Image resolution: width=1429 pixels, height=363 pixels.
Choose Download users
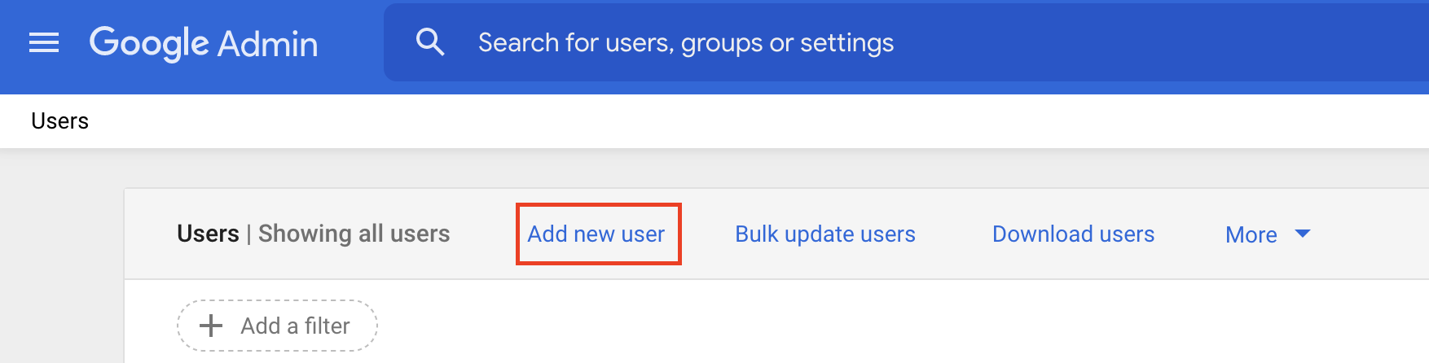point(1073,234)
